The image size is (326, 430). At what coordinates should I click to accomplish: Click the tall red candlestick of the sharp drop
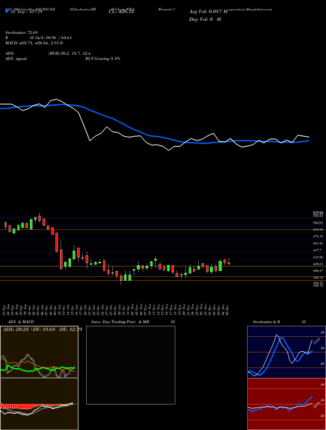[57, 242]
